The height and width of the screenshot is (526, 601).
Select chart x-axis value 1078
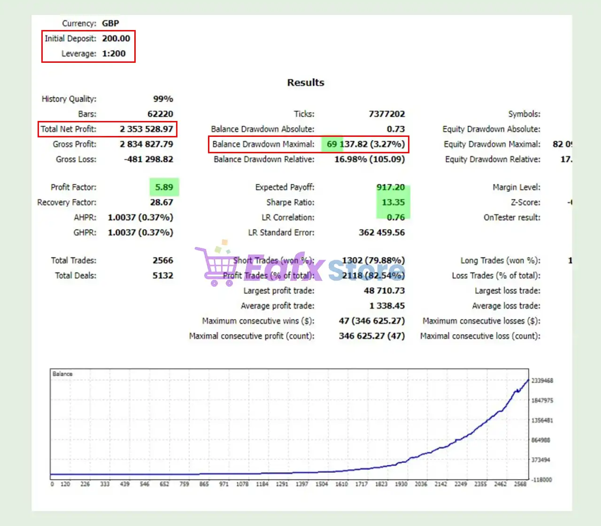pyautogui.click(x=242, y=484)
